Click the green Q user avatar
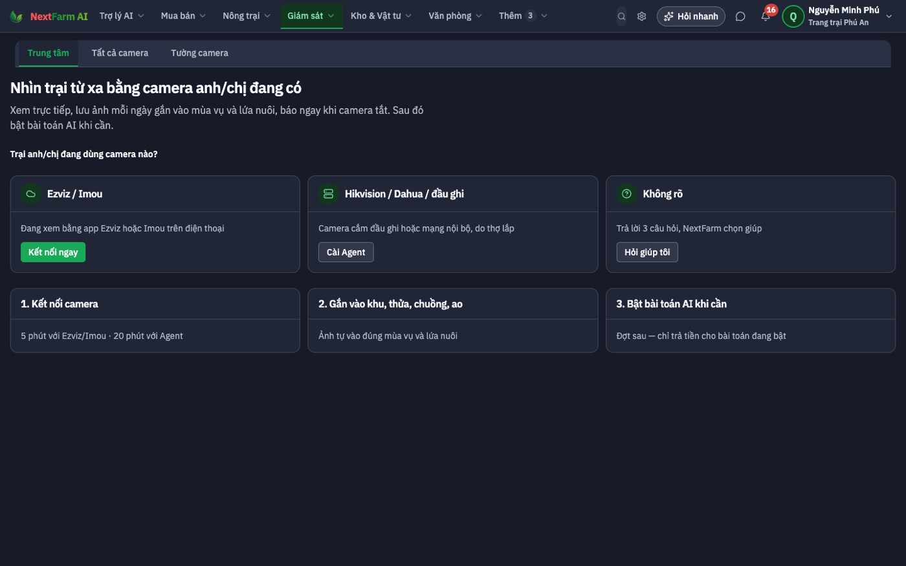Viewport: 906px width, 566px height. tap(793, 16)
